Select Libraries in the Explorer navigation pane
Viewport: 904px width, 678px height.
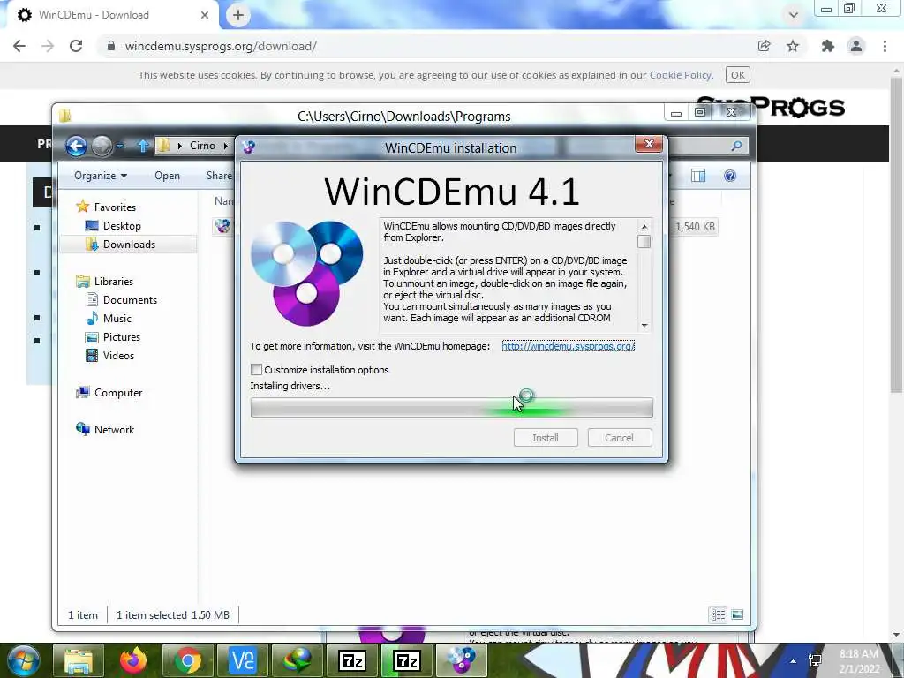[114, 282]
